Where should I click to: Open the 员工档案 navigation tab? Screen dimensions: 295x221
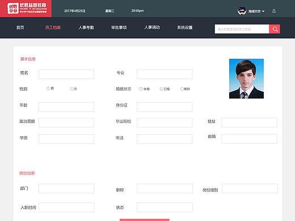pos(53,28)
